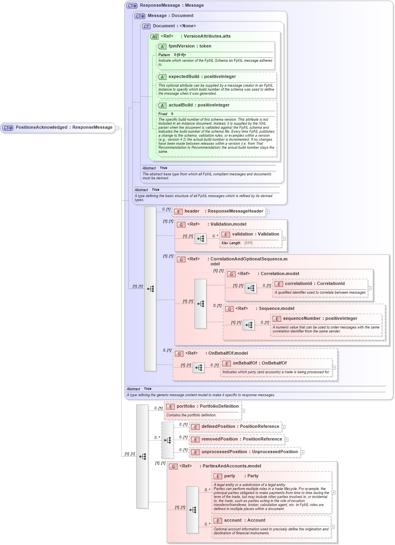
Task: Click the AG icon of VersionAttributes.atts
Action: [155, 36]
